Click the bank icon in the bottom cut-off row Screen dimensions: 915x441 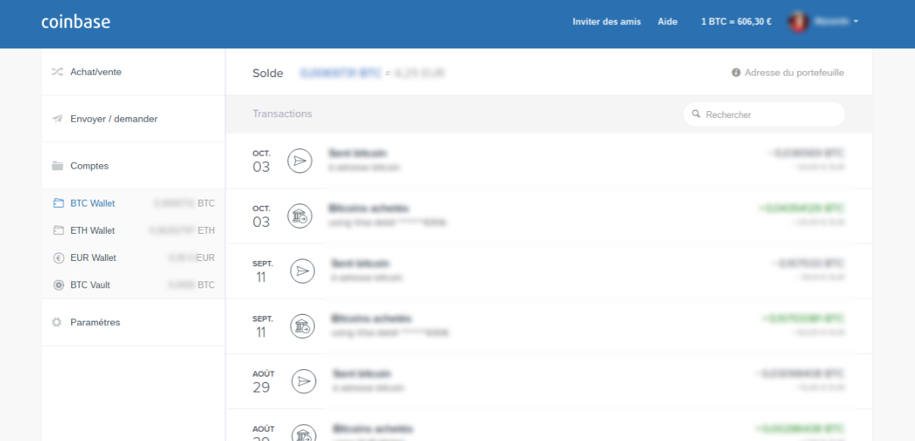(x=304, y=433)
